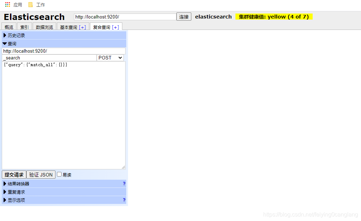This screenshot has width=361, height=221.
Task: Click the Elasticsearch title heading
Action: click(x=34, y=17)
